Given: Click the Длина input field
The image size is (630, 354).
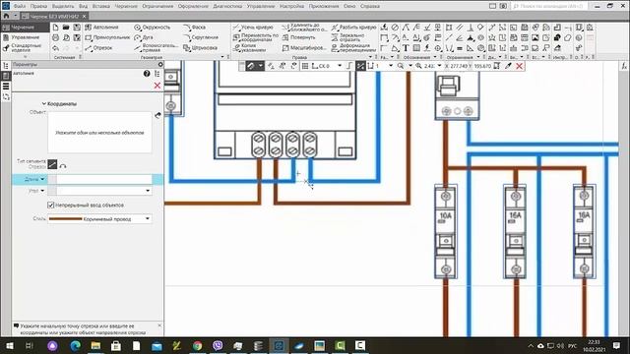Looking at the screenshot, I should [103, 179].
